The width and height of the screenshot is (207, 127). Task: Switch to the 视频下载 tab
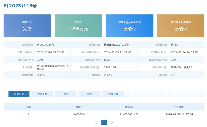click(x=113, y=94)
